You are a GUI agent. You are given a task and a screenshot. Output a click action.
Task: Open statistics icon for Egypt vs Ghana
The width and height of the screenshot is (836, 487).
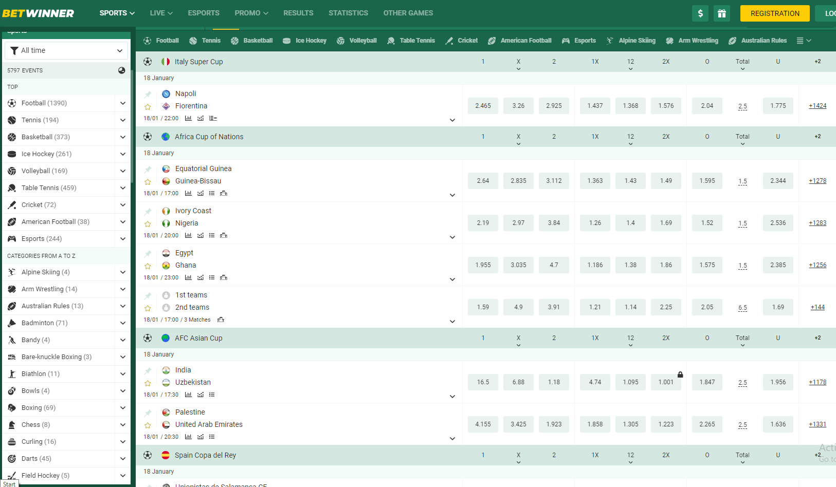[188, 277]
